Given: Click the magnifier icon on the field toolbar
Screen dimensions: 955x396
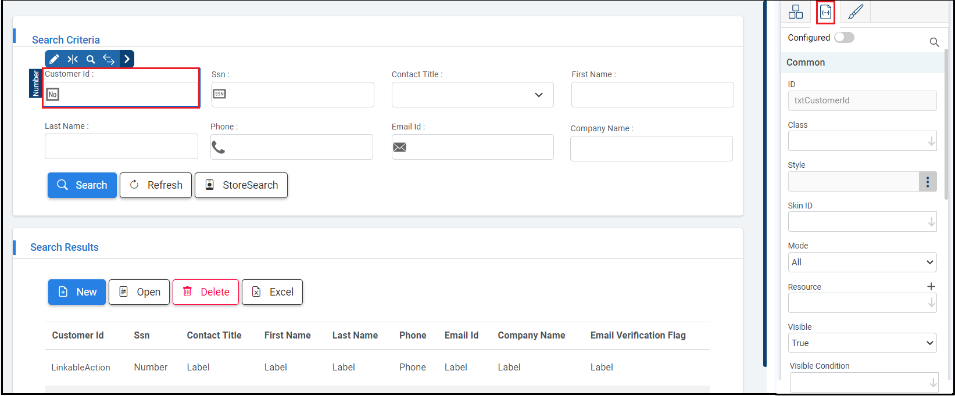Looking at the screenshot, I should (91, 59).
